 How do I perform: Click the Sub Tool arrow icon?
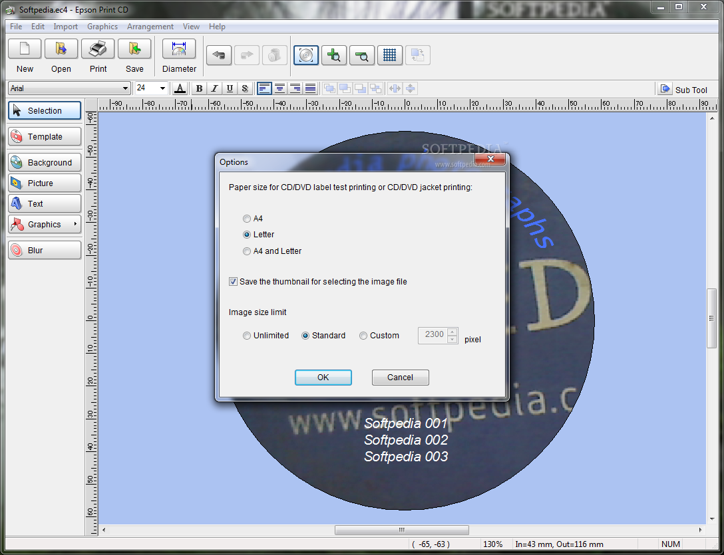pos(665,89)
